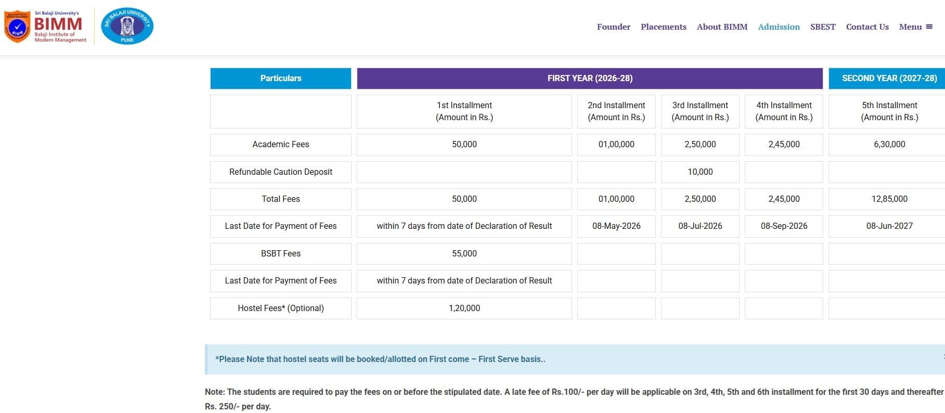Click the BSBT Fees 55,000 amount cell
This screenshot has height=413, width=945.
click(464, 253)
